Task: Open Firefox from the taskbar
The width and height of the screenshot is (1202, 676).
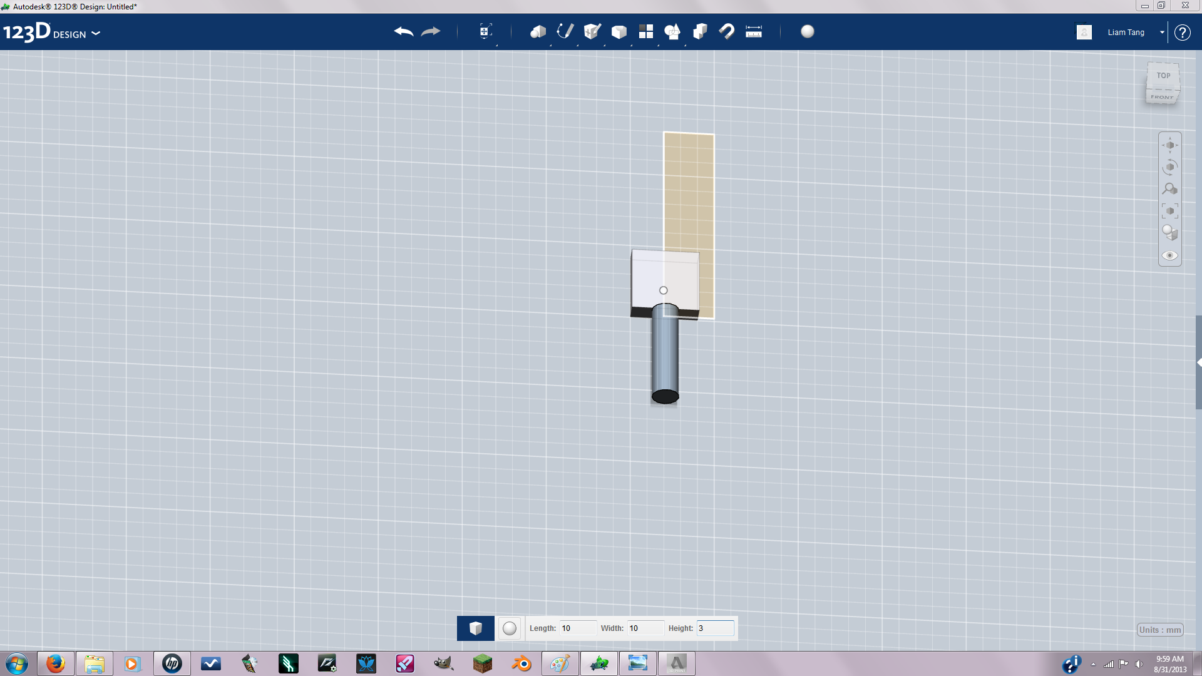Action: point(56,663)
